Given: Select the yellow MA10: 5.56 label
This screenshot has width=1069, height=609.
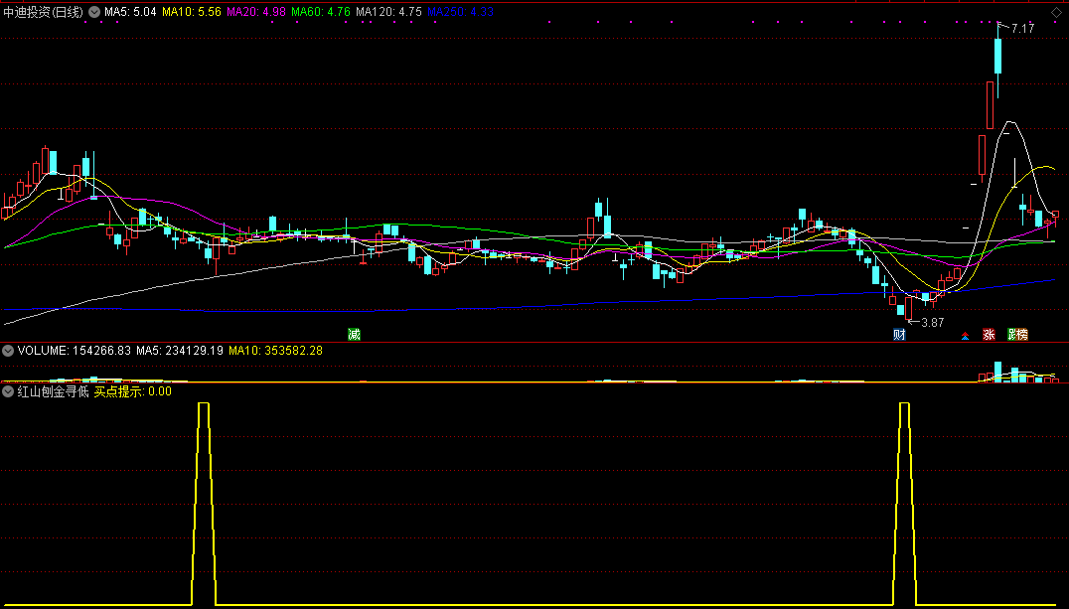Looking at the screenshot, I should pyautogui.click(x=192, y=12).
